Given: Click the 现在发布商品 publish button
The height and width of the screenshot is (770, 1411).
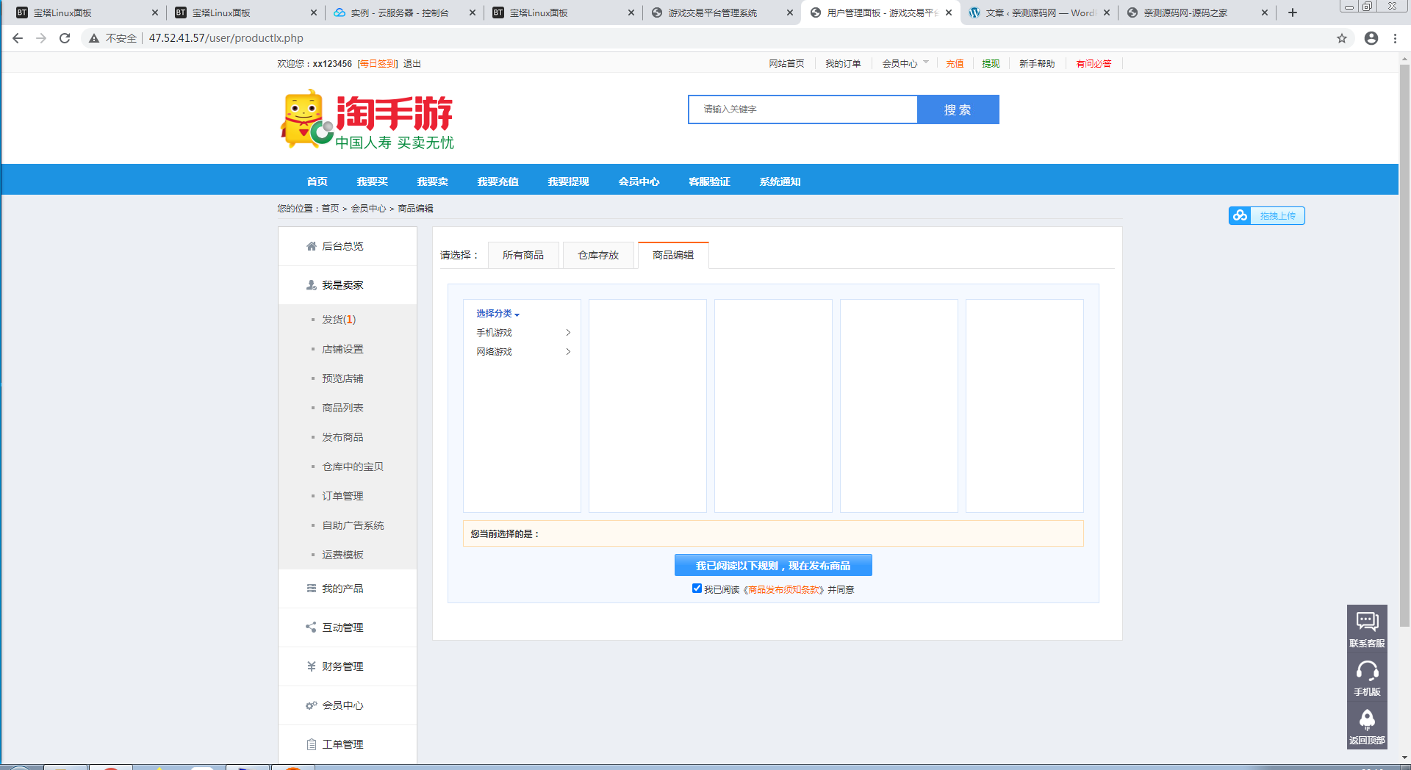Looking at the screenshot, I should click(773, 565).
